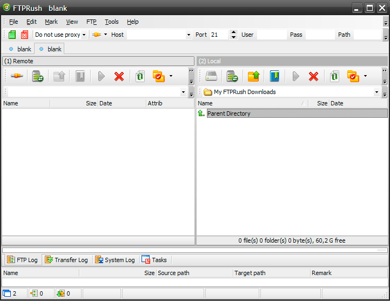Click the red X icon in Local toolbar
Screen dimensions: 390x301
click(x=313, y=76)
